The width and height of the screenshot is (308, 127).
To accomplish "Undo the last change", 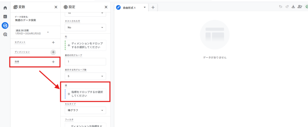I will 281,7.
